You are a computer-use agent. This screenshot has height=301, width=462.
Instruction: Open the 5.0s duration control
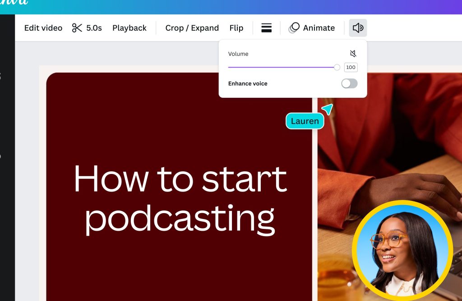(94, 28)
